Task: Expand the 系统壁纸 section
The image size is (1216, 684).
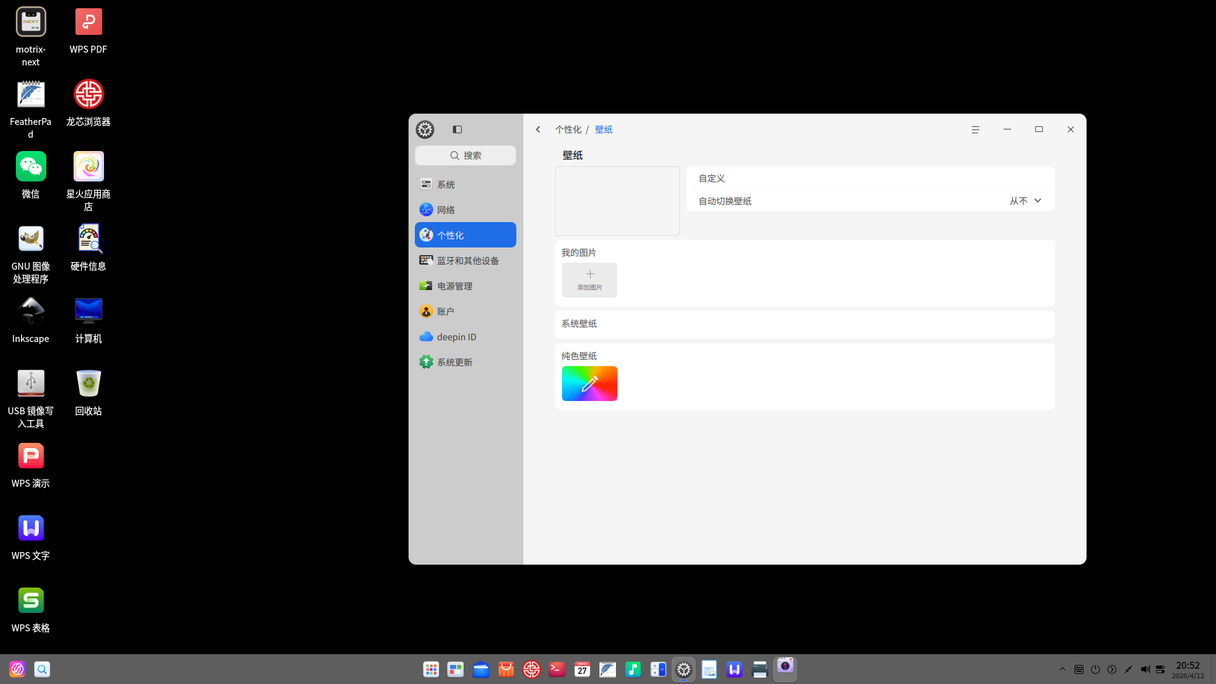Action: coord(804,324)
